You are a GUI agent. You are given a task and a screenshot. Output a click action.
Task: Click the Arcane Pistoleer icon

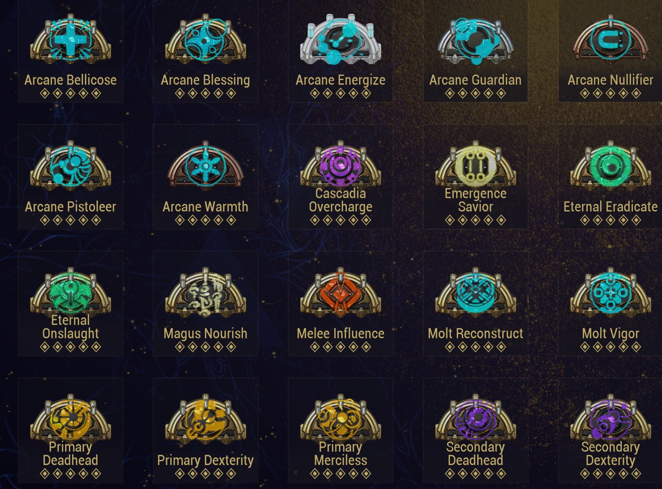(71, 167)
